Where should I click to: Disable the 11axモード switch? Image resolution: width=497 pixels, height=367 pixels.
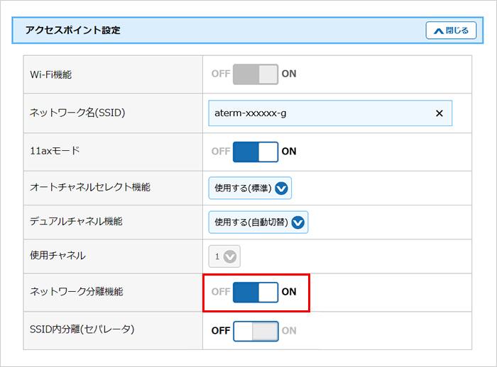(x=256, y=152)
